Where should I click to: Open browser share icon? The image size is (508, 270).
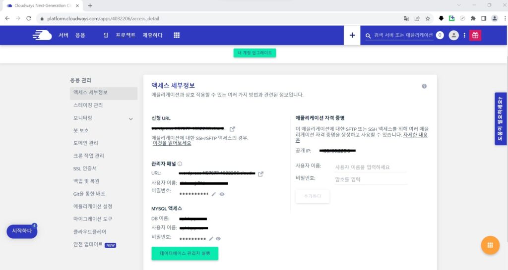pyautogui.click(x=417, y=18)
